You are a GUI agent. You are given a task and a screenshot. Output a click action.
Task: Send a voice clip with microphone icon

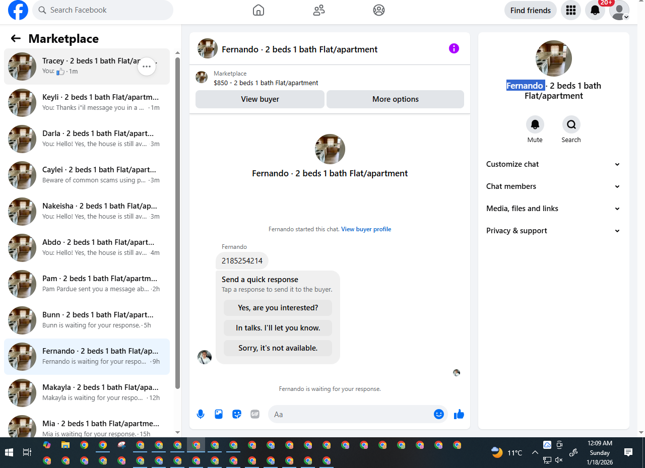pyautogui.click(x=201, y=414)
